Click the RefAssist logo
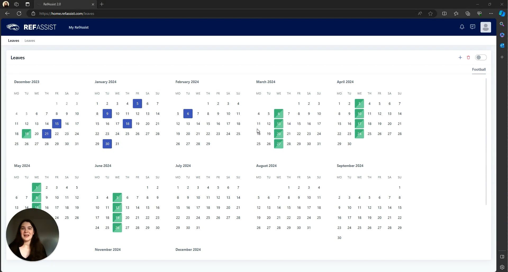 point(32,27)
